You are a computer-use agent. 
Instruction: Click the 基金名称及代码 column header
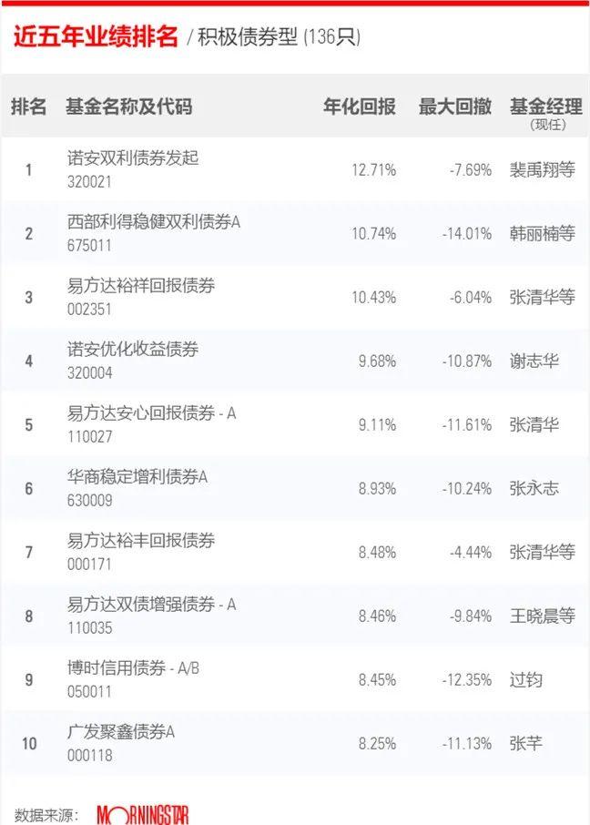(x=129, y=107)
